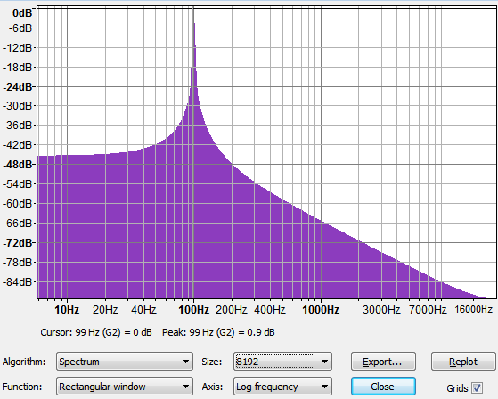This screenshot has width=498, height=399.
Task: Click the 7000Hz axis label
Action: click(x=428, y=309)
